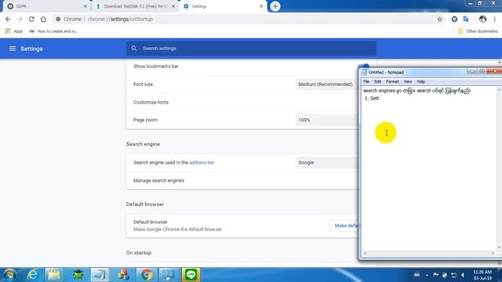Open the Apps grid shortcut in bookmarks bar
The width and height of the screenshot is (502, 282).
(x=8, y=31)
